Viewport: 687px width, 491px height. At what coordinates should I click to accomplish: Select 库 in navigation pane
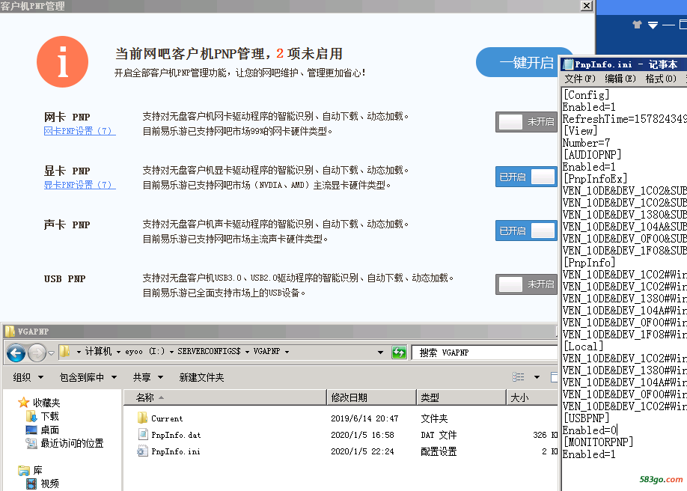37,470
